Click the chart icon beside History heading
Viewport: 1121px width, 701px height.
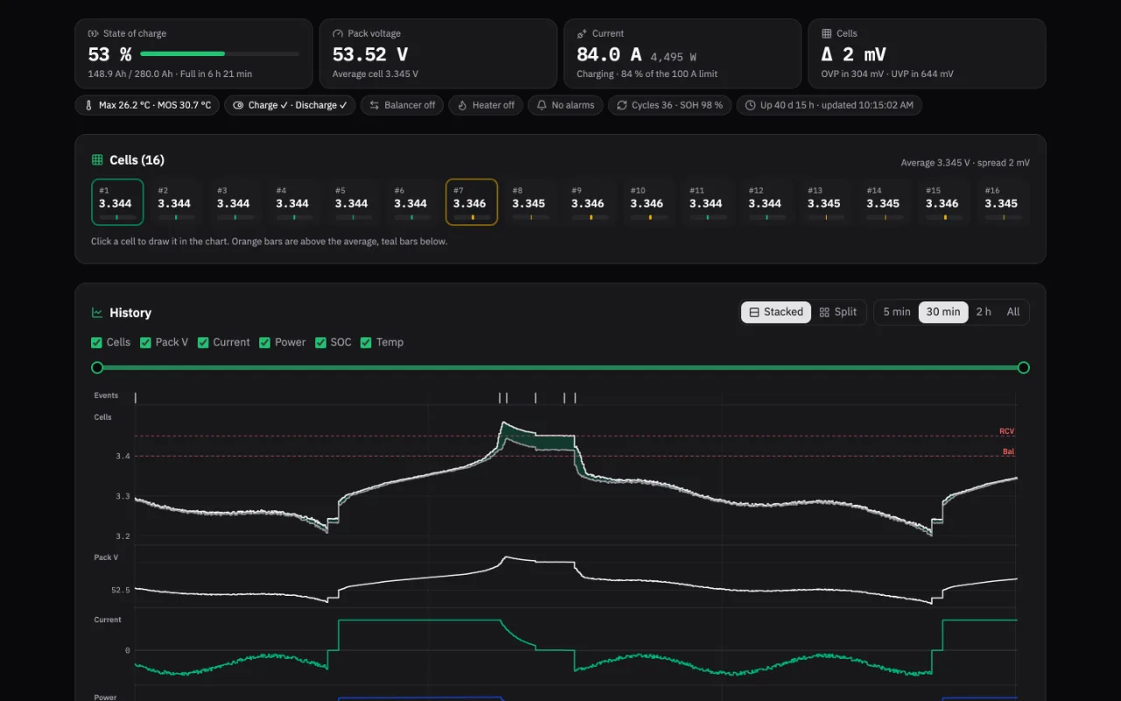coord(97,313)
